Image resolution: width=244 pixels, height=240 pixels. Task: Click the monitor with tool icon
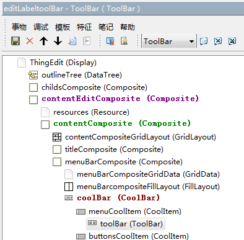pyautogui.click(x=110, y=41)
